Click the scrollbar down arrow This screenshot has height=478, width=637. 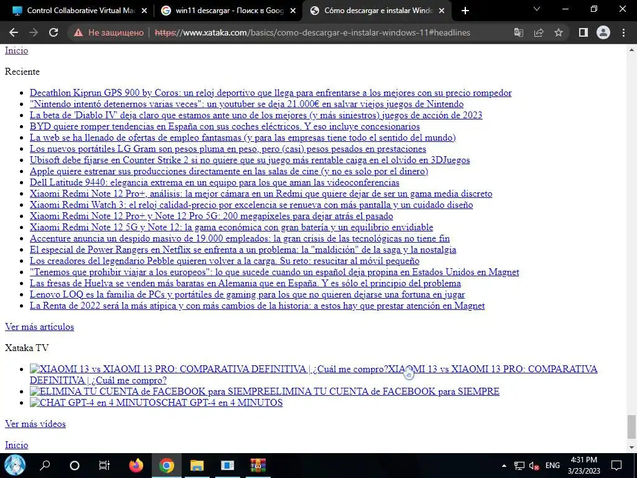(x=631, y=448)
